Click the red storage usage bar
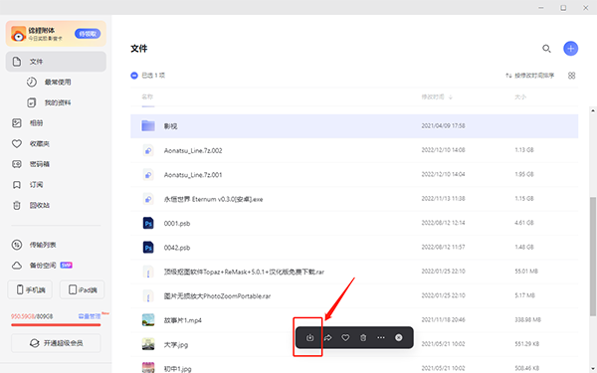 pyautogui.click(x=56, y=324)
